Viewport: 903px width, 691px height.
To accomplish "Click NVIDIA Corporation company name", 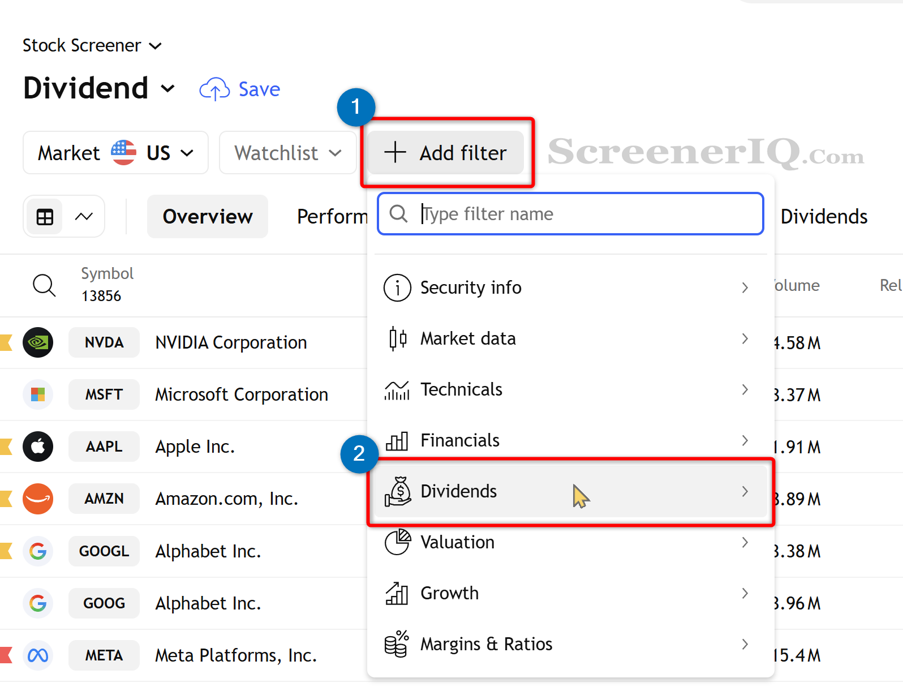I will pyautogui.click(x=231, y=342).
